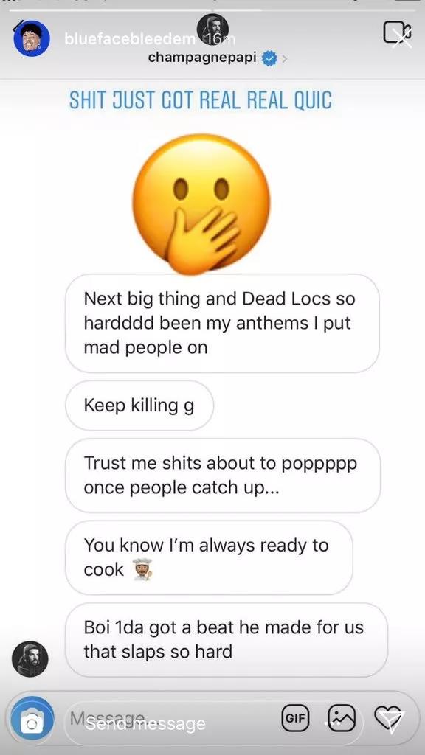425x755 pixels.
Task: Tap the verified badge beside champagnepapi
Action: (269, 59)
